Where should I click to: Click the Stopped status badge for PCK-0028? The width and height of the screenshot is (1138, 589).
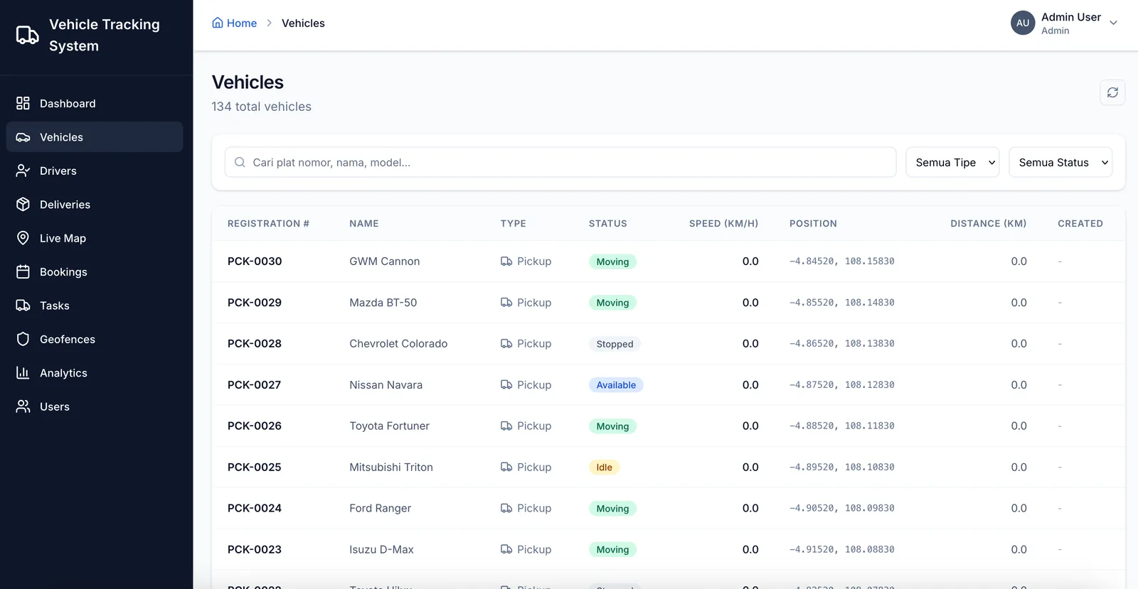615,344
